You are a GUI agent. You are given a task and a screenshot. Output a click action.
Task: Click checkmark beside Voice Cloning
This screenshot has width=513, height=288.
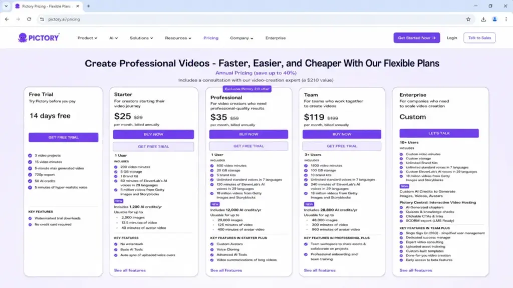tap(212, 249)
